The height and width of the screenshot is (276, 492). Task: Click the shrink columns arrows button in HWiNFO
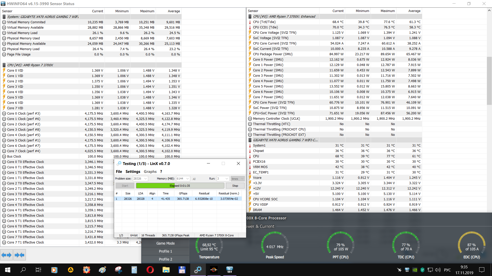click(x=19, y=255)
